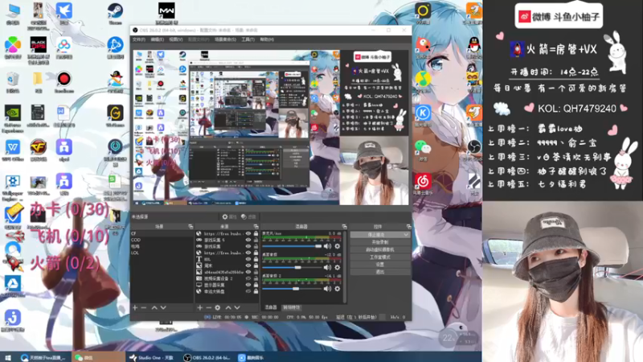Adjust the 桌面音频 2 volume slider
This screenshot has height=362, width=643.
tap(292, 289)
